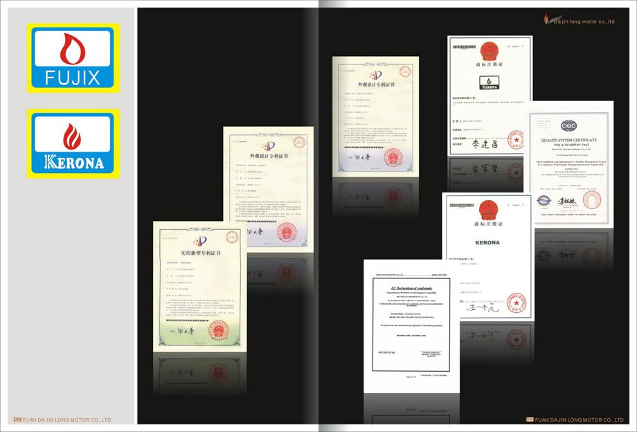Select the 商标注册证 with plain KERONA wordmark
The width and height of the screenshot is (637, 432).
coord(488,257)
